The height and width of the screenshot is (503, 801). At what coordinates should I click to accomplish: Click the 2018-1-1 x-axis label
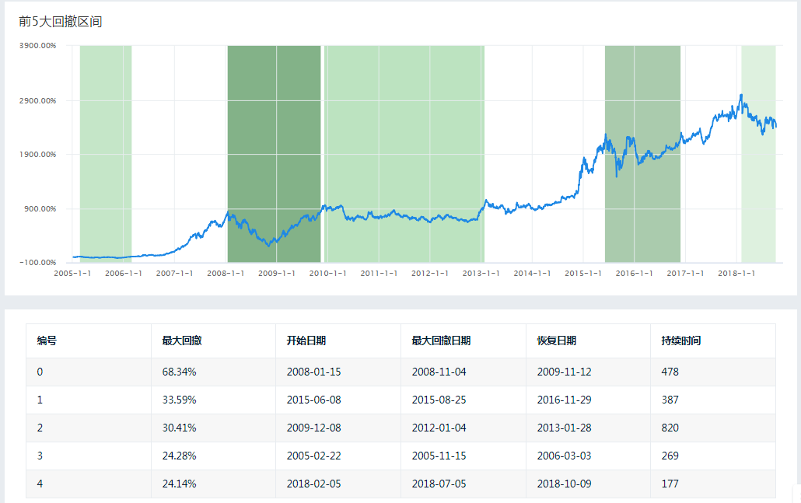[x=736, y=273]
